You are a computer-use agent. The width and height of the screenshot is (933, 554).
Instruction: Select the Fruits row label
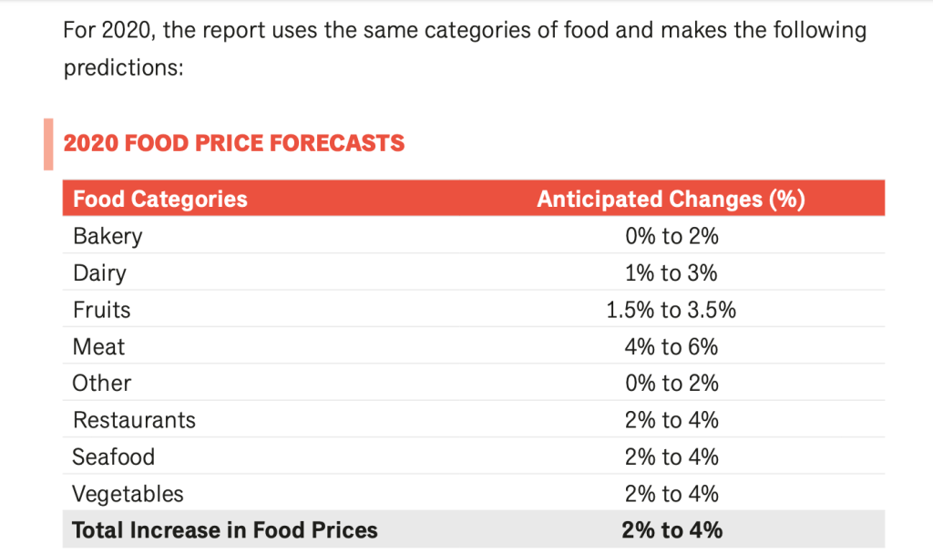102,310
